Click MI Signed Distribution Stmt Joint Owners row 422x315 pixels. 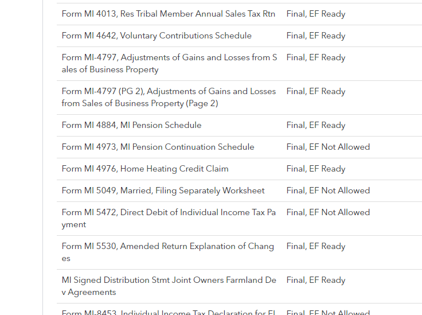tap(169, 286)
